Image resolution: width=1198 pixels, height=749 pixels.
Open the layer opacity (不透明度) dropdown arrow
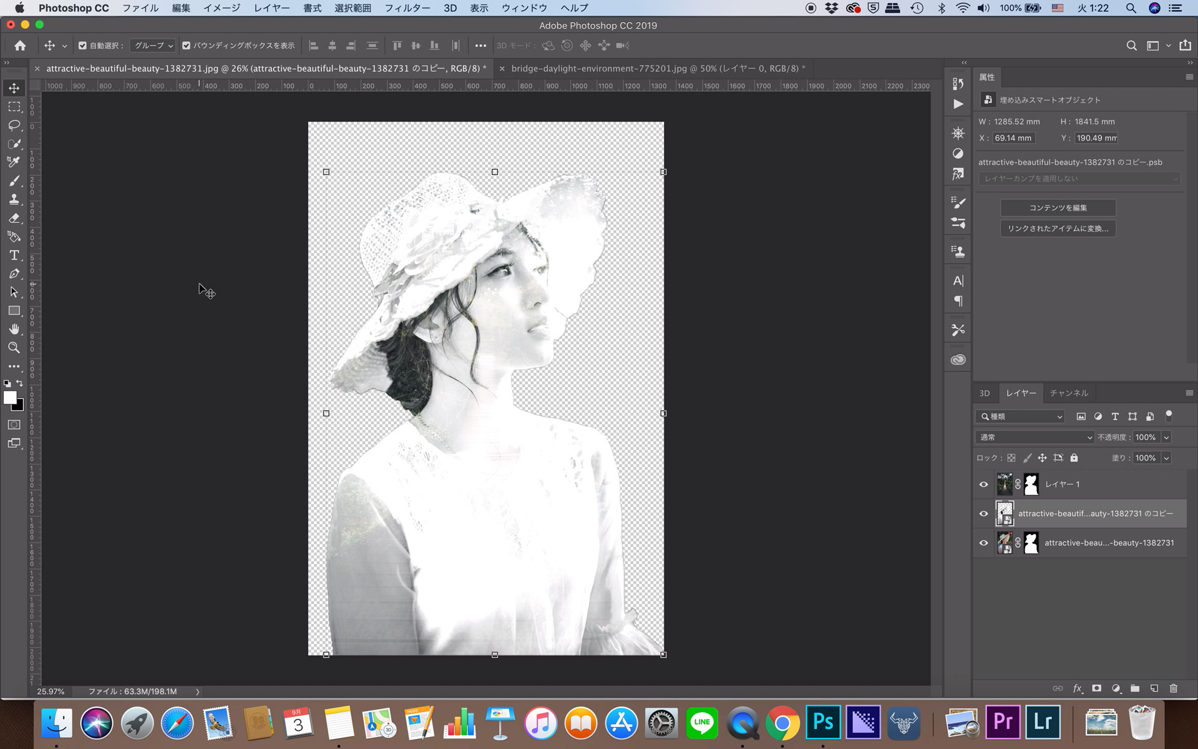tap(1166, 437)
